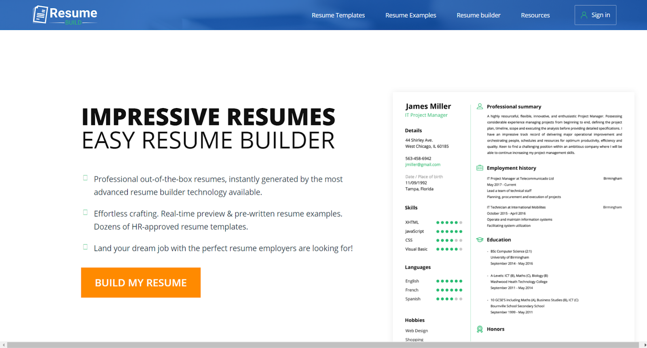Click the French language rating dots
The width and height of the screenshot is (647, 348).
click(x=449, y=290)
